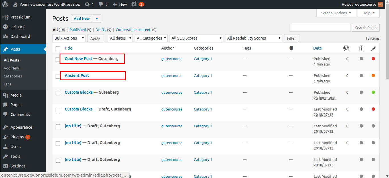Viewport: 389px width, 178px height.
Task: Click the Search Posts button
Action: [x=366, y=28]
